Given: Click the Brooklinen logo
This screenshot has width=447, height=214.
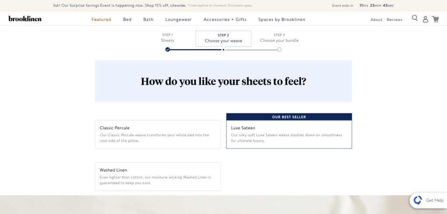Looking at the screenshot, I should (25, 19).
